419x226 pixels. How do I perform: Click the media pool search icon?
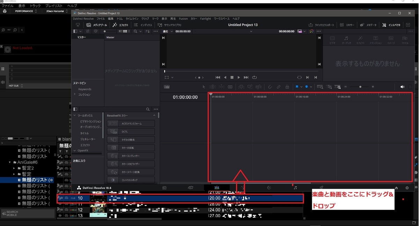pos(135,31)
